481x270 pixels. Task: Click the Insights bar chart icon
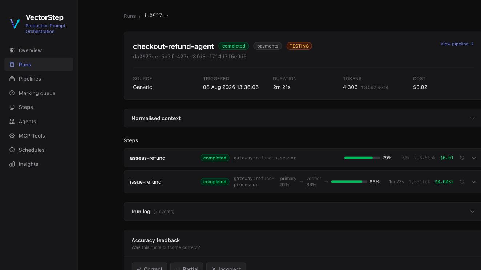click(x=12, y=164)
